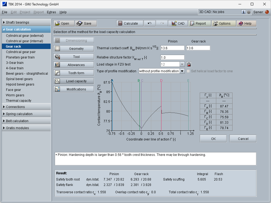The image size is (271, 203).
Task: Click the Pinion thermal contact coefficient field
Action: (172, 48)
